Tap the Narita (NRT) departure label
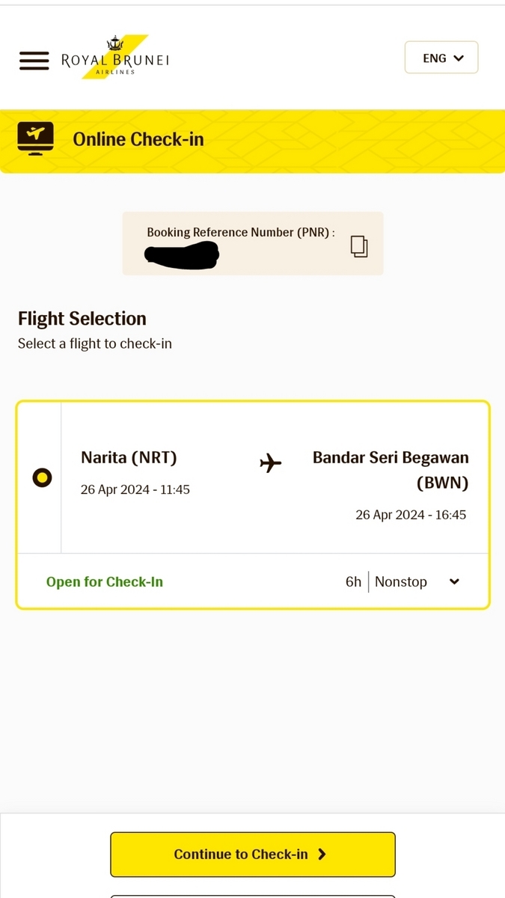Screen dimensions: 505x898 [x=129, y=457]
